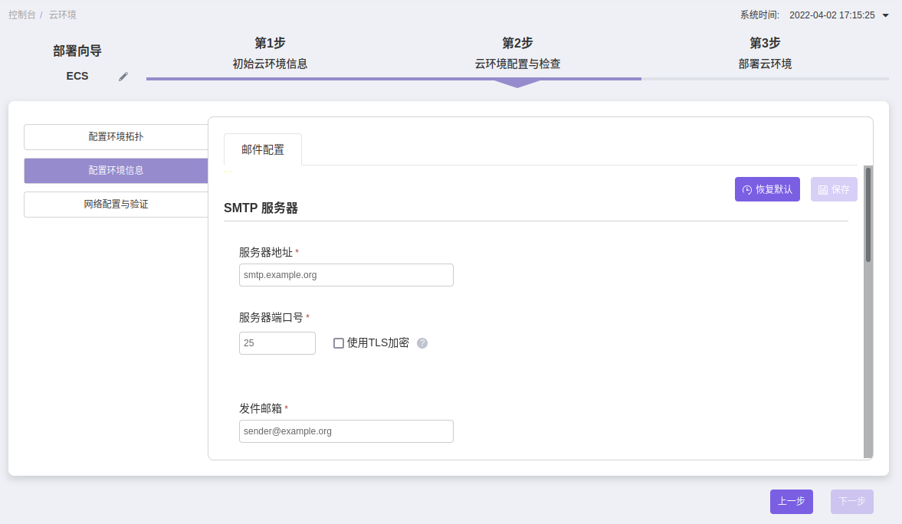Click the 发件邮箱 input field
This screenshot has height=524, width=902.
click(x=346, y=431)
